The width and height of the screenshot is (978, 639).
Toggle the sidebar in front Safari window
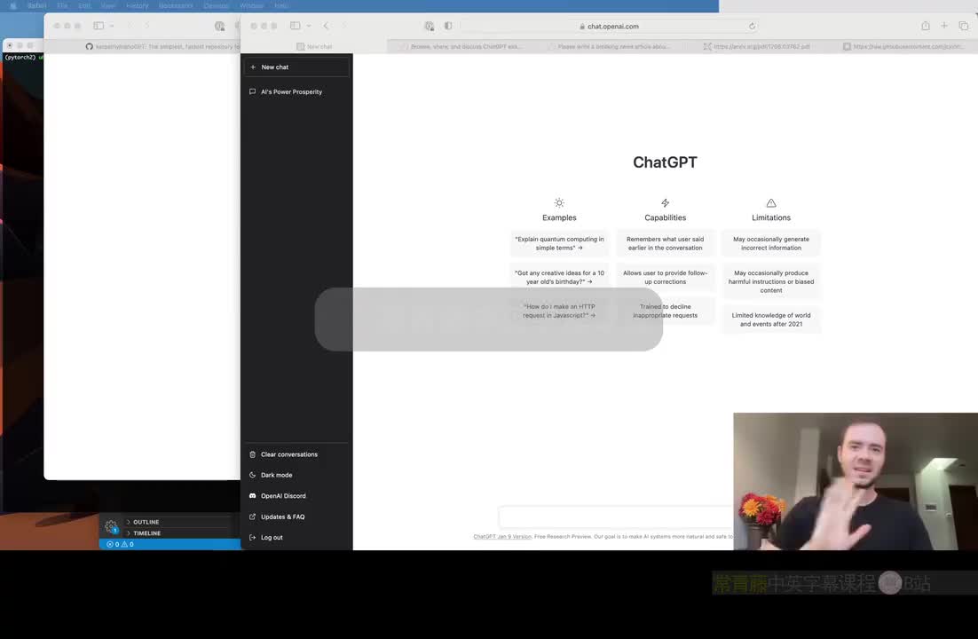pos(295,26)
